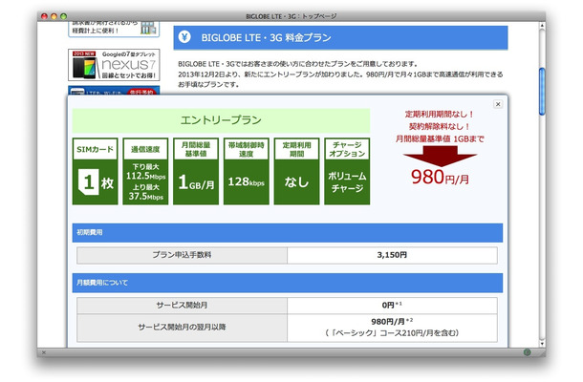Click the プラン申込手数料 cell
The height and width of the screenshot is (382, 583).
coord(182,255)
